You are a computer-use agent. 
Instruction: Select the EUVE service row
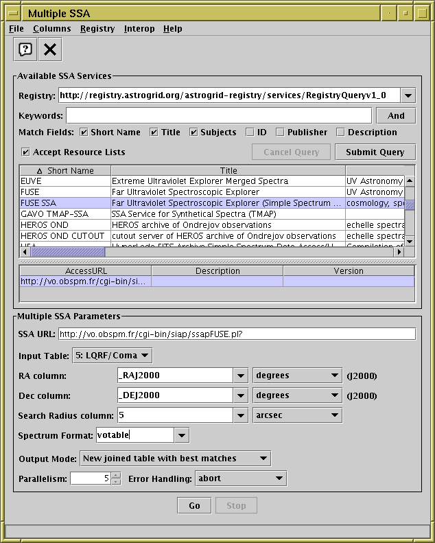pos(212,181)
